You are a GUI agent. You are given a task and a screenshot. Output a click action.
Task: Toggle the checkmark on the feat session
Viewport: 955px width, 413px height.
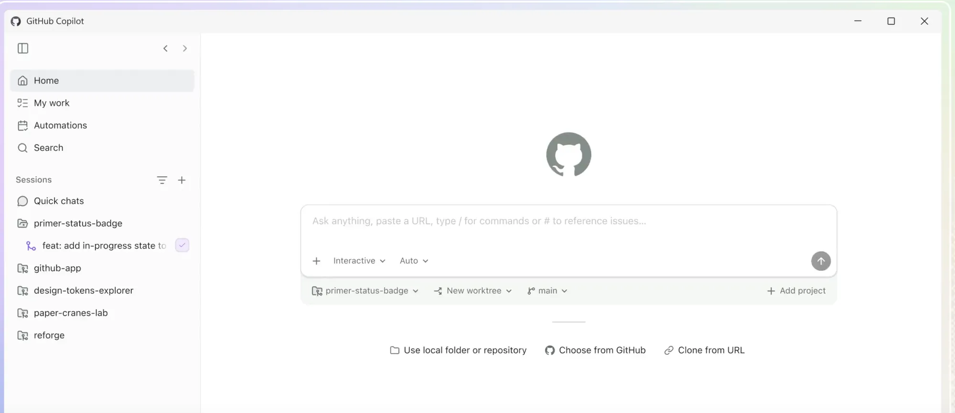click(182, 245)
